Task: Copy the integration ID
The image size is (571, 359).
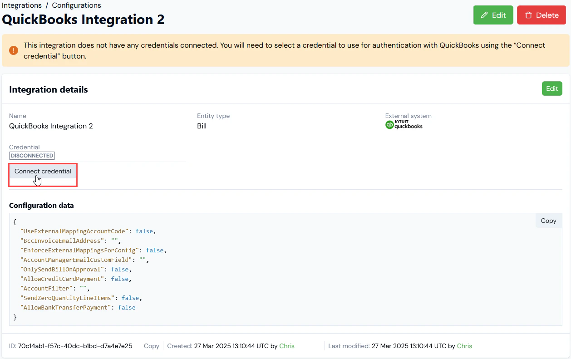Action: [x=152, y=346]
